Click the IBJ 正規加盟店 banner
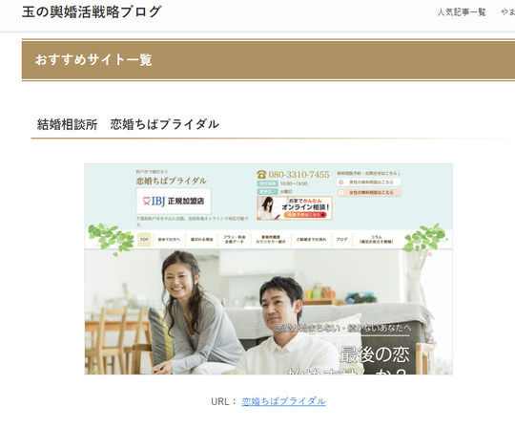 tap(174, 201)
